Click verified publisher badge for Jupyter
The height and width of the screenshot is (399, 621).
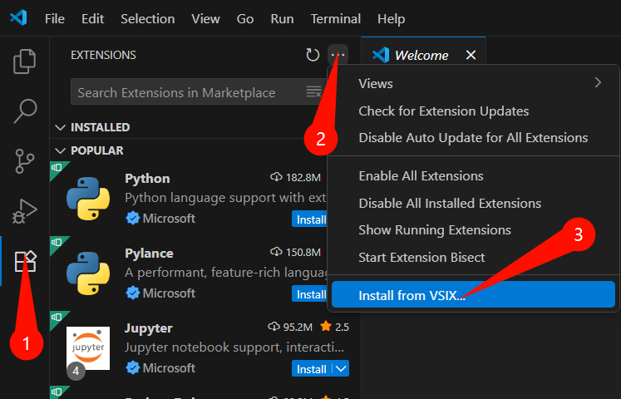(132, 367)
